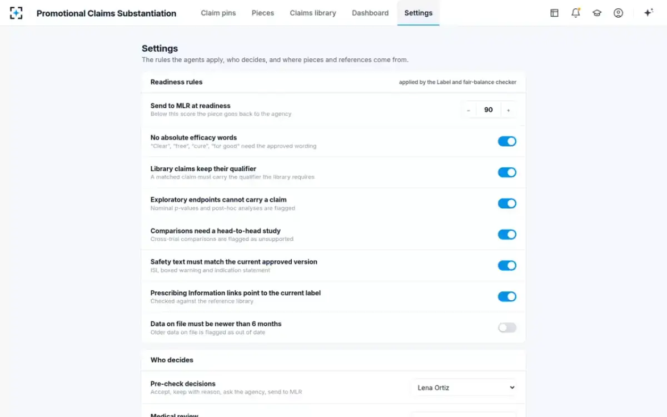The image size is (667, 417).
Task: Open the Pieces tab
Action: pyautogui.click(x=263, y=13)
